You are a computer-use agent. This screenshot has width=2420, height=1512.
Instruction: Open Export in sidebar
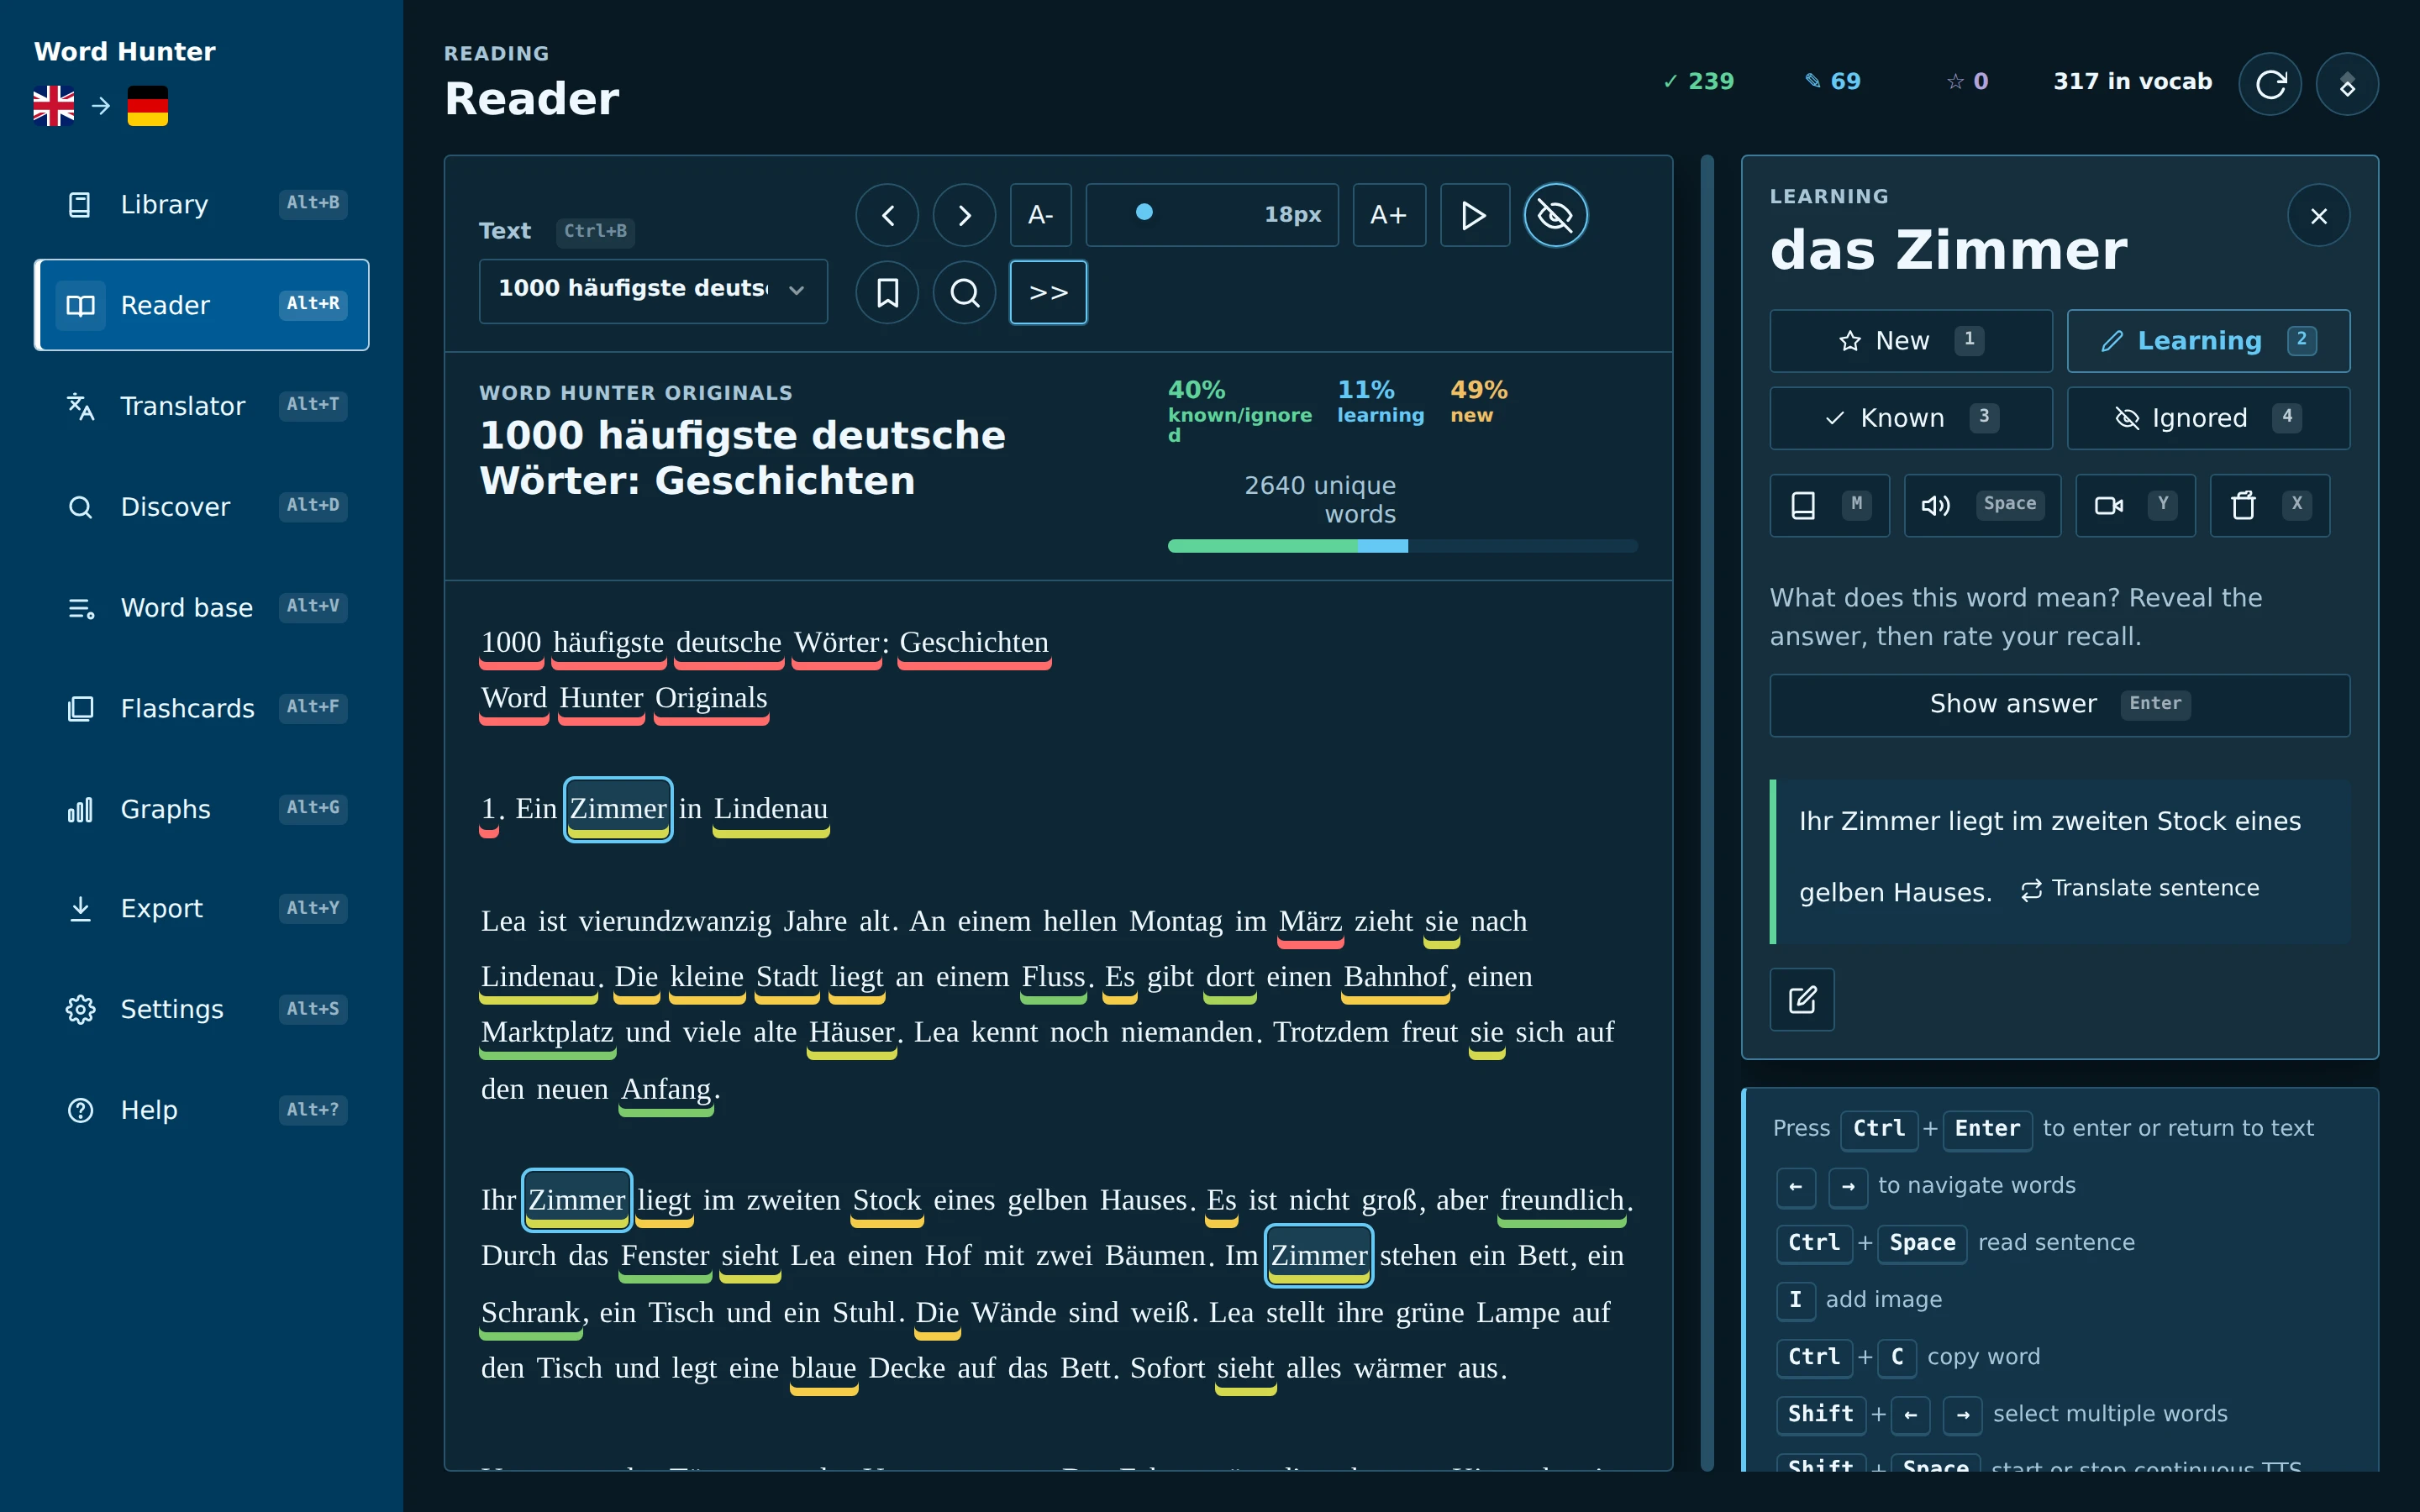pyautogui.click(x=202, y=908)
